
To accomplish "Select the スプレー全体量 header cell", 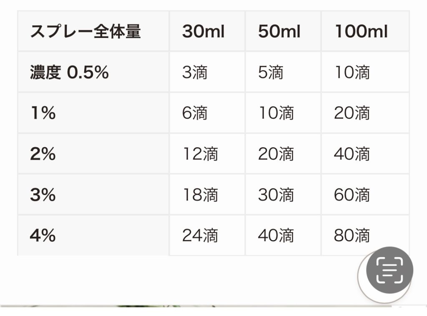I will (93, 31).
